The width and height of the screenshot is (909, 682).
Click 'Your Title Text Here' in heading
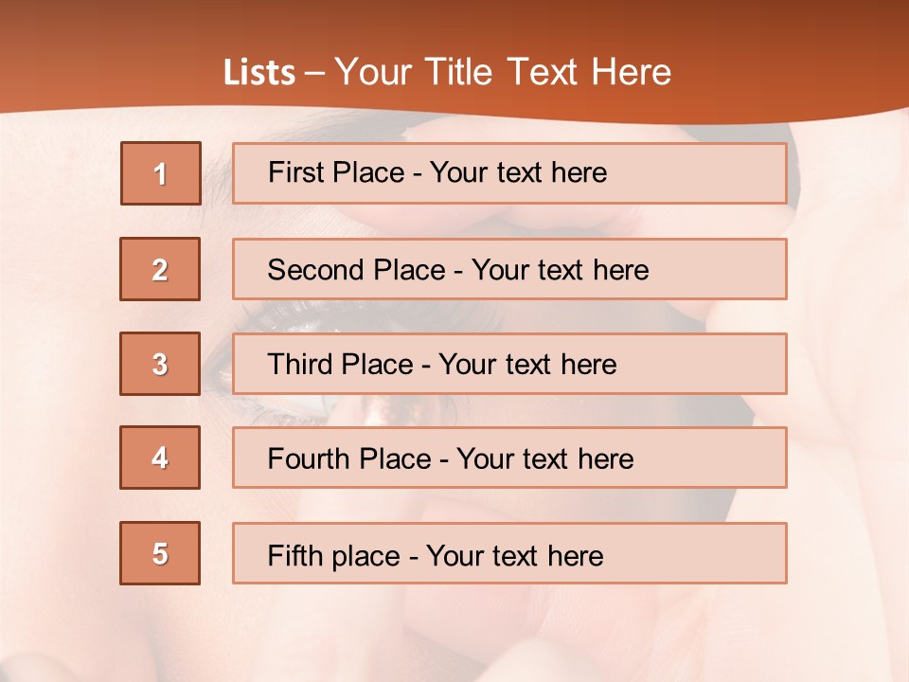coord(503,72)
